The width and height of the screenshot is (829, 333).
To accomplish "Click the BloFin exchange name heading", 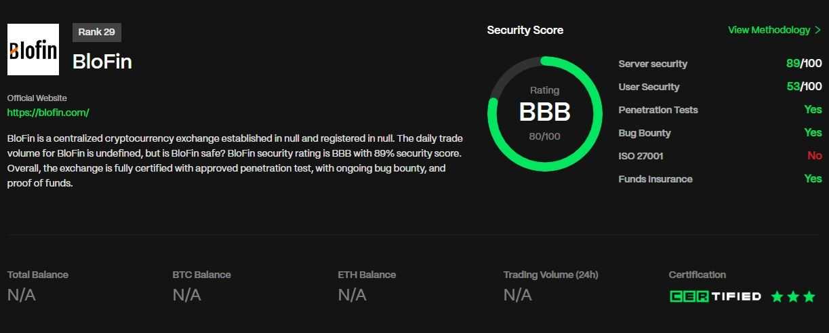I will click(x=102, y=62).
